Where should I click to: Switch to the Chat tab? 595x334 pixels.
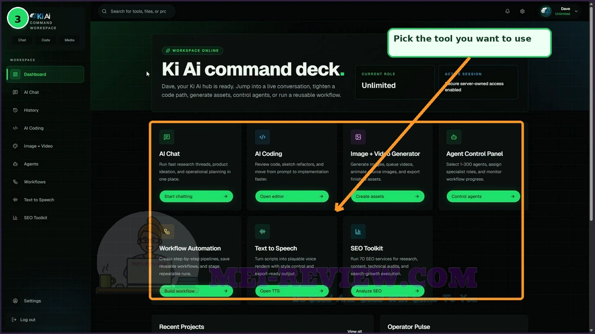click(22, 40)
